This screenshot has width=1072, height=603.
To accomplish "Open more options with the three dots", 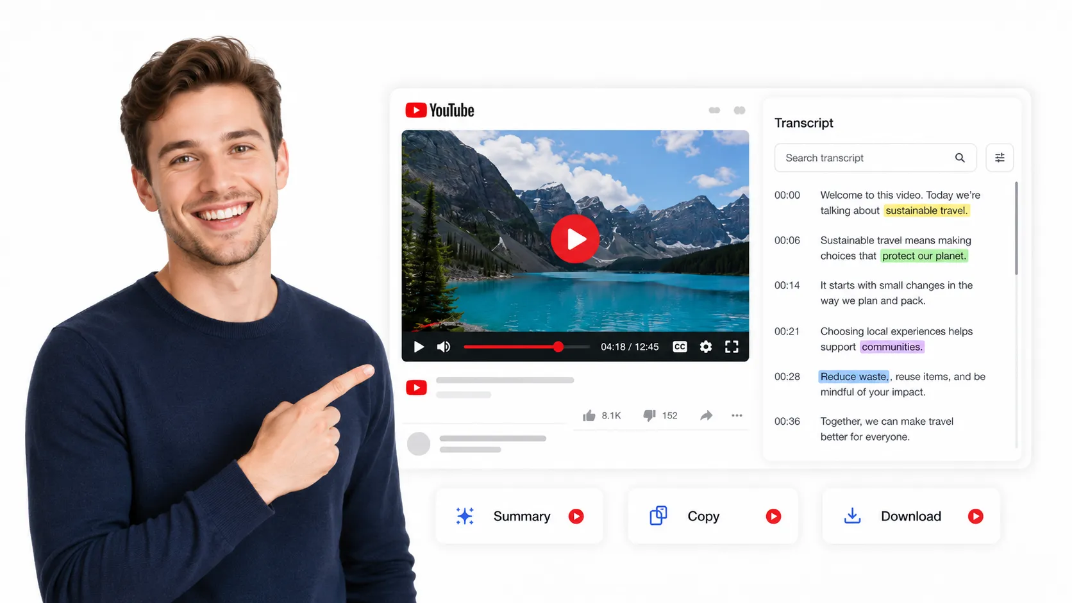I will pos(737,415).
